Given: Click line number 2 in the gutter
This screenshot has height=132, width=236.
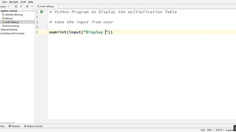Looking at the screenshot, I should [37, 17].
